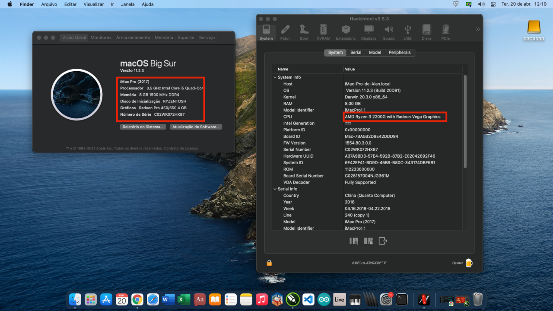553x311 pixels.
Task: Open System Preferences from the dock
Action: [386, 299]
